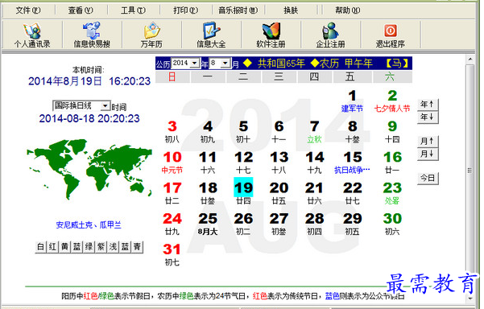Select date 2 with 七夕情人节
Screen dimensions: 484x309
(x=392, y=101)
